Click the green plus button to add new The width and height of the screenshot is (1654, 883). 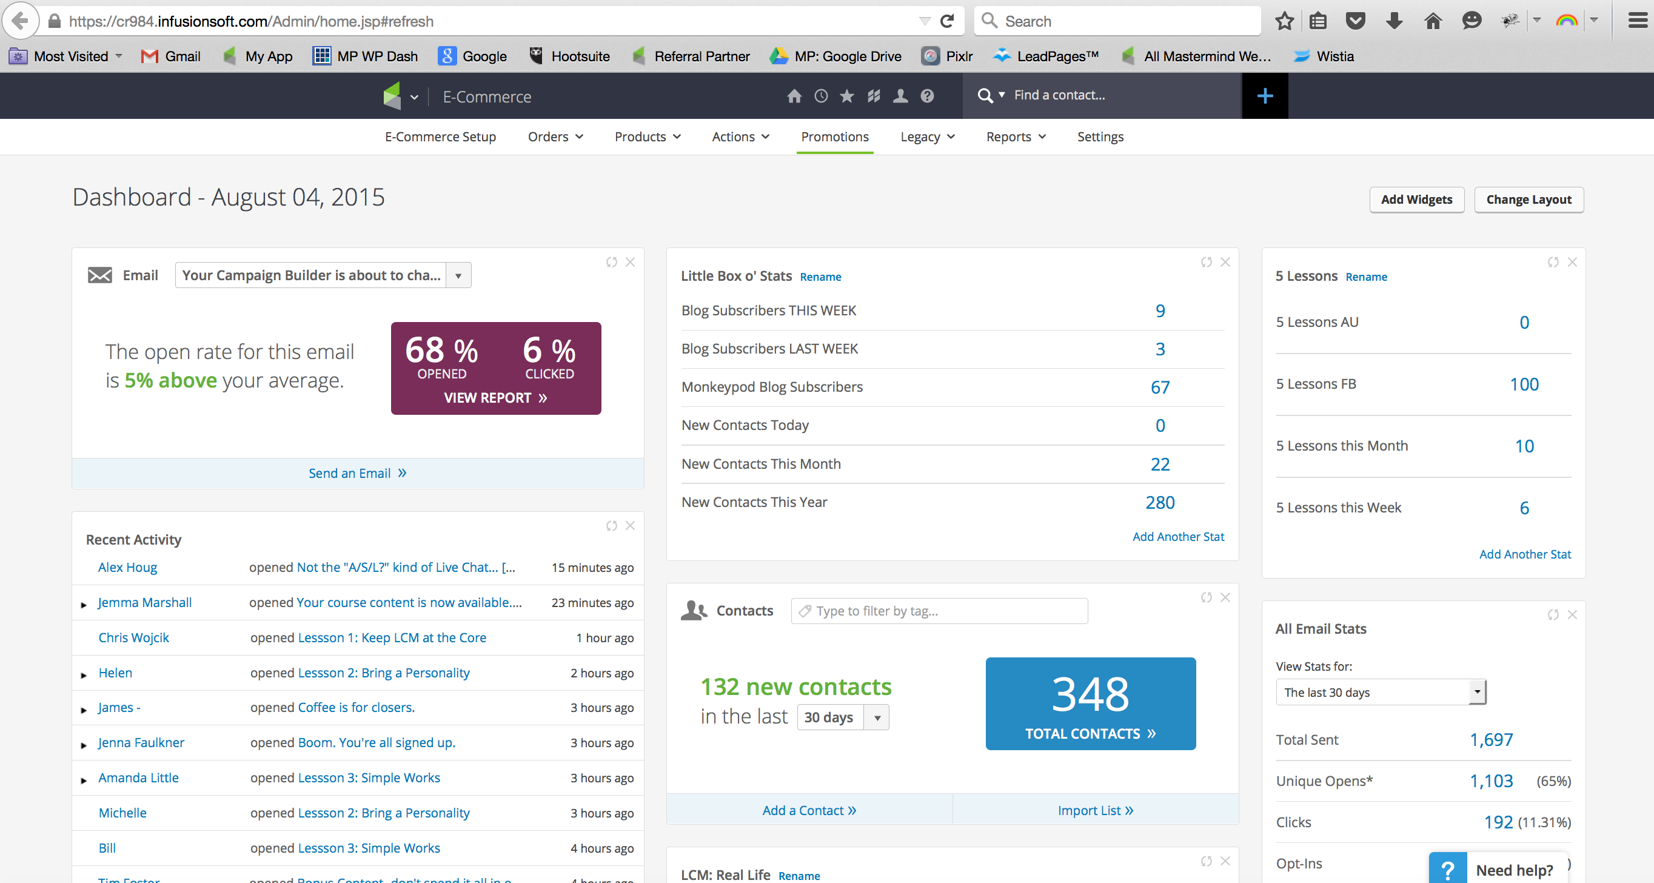coord(1264,96)
